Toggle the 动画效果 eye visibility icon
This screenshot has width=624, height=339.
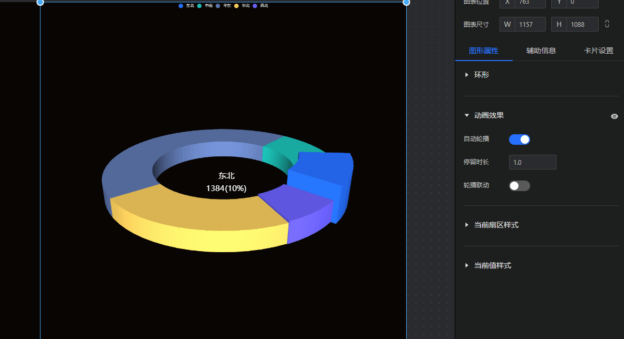pos(615,116)
